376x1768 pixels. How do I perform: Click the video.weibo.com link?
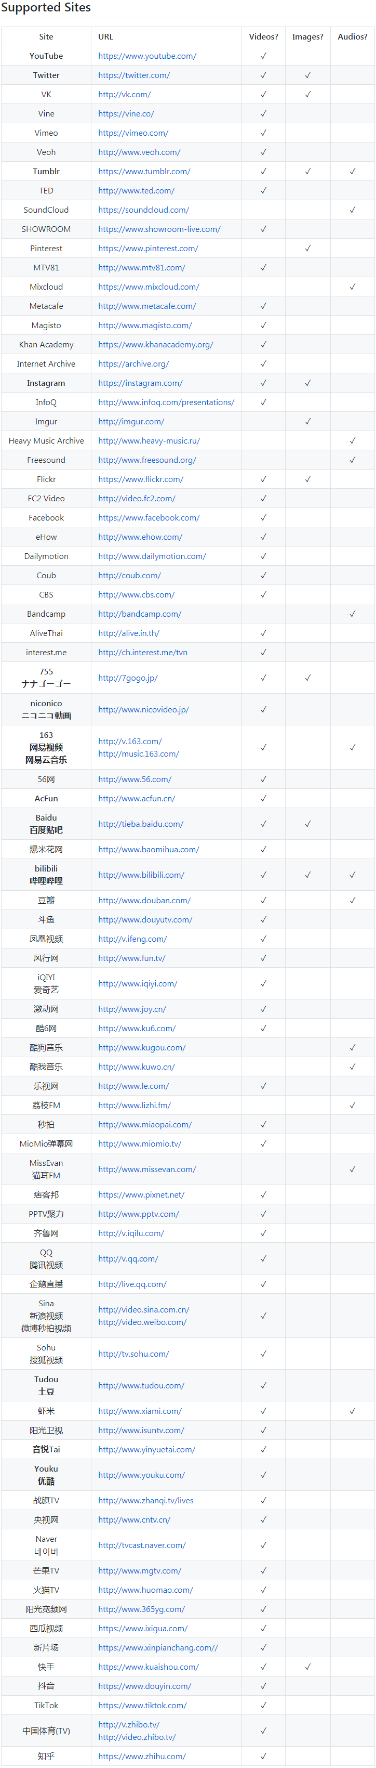tap(142, 1322)
